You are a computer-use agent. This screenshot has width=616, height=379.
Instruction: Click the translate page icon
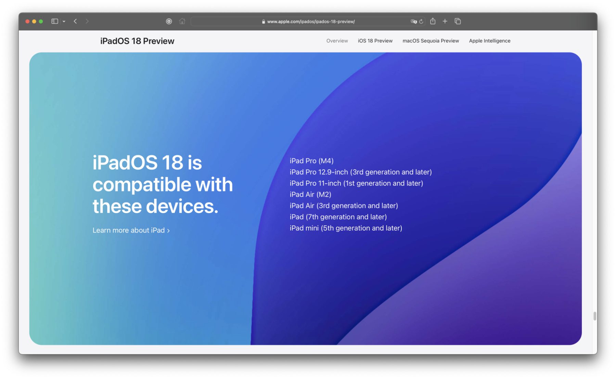point(413,21)
